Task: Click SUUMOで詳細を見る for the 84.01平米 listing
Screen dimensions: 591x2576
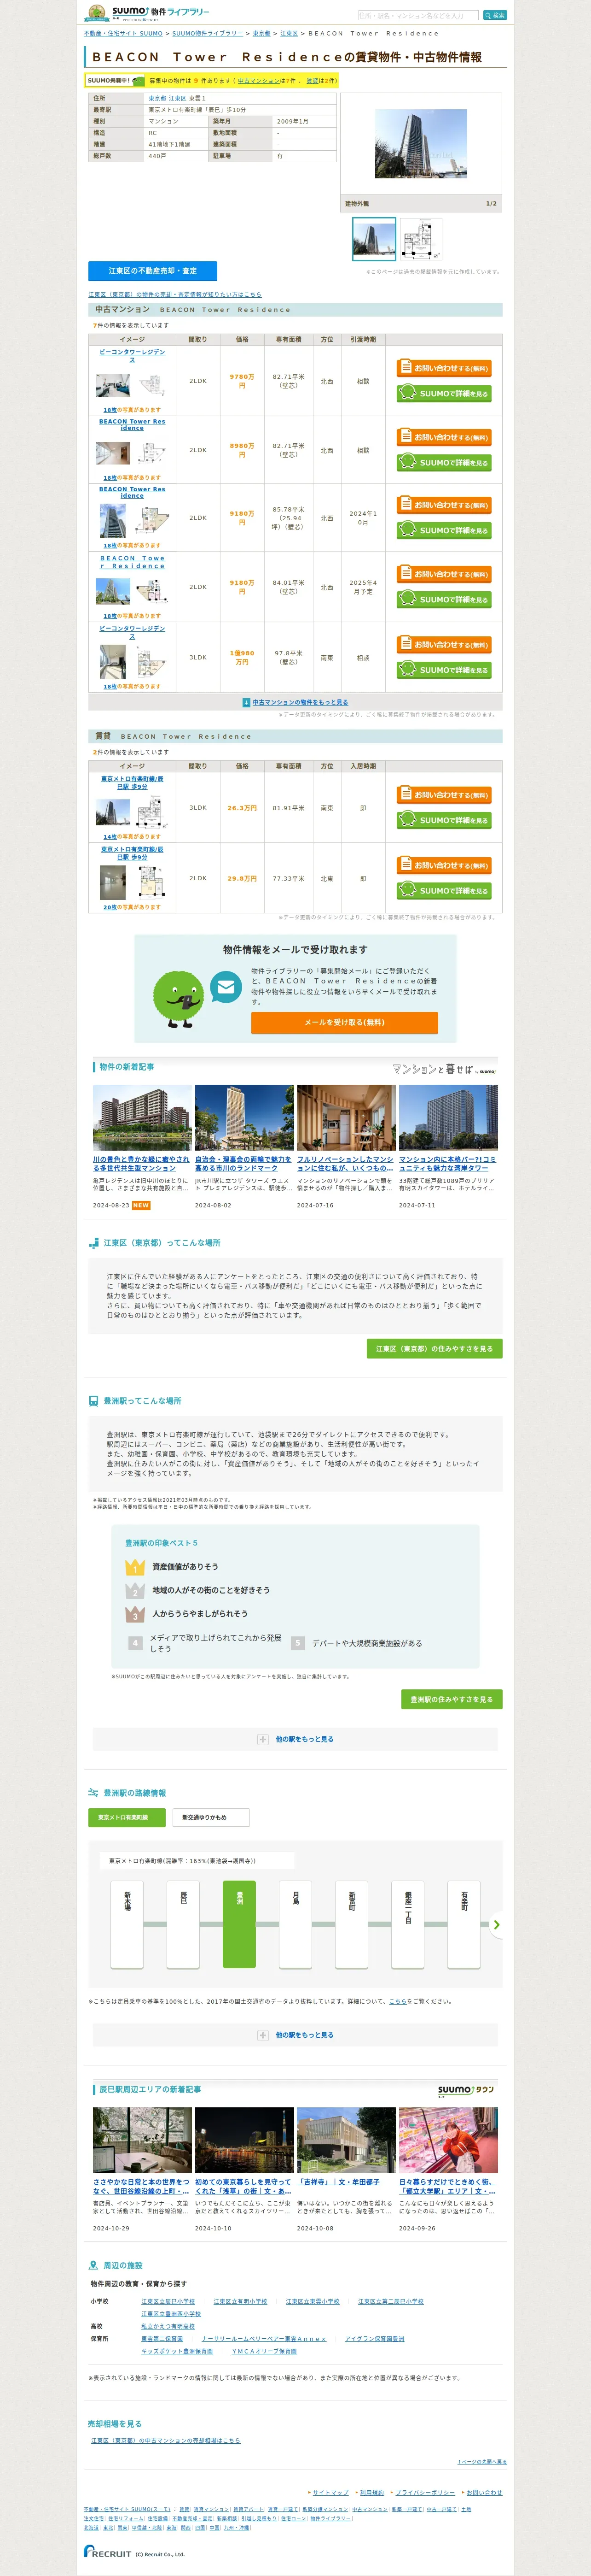Action: point(444,599)
